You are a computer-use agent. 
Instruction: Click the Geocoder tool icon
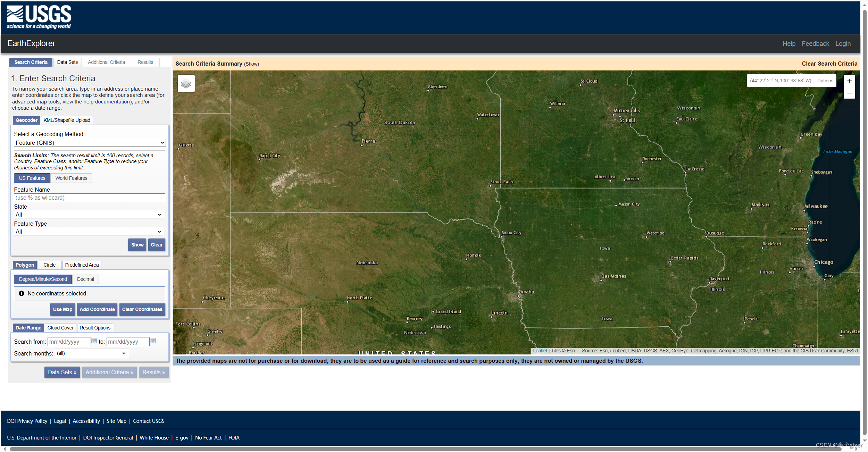point(26,119)
